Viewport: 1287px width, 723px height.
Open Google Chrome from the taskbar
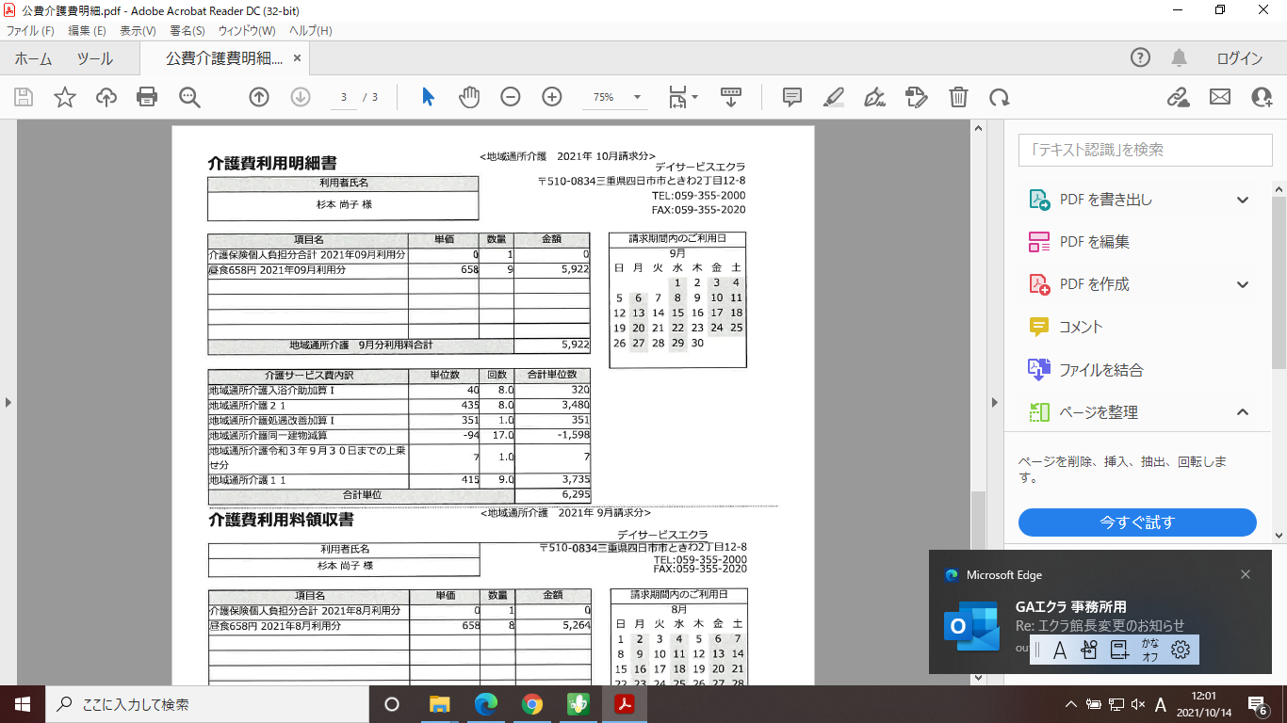(x=532, y=704)
